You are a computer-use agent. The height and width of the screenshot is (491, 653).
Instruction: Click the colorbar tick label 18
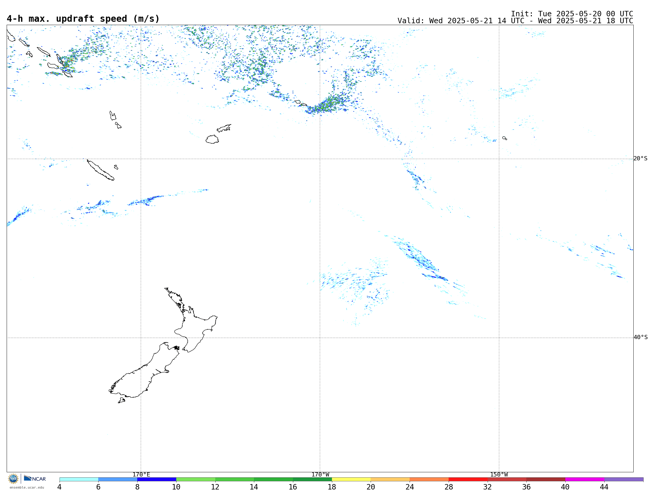tap(332, 487)
